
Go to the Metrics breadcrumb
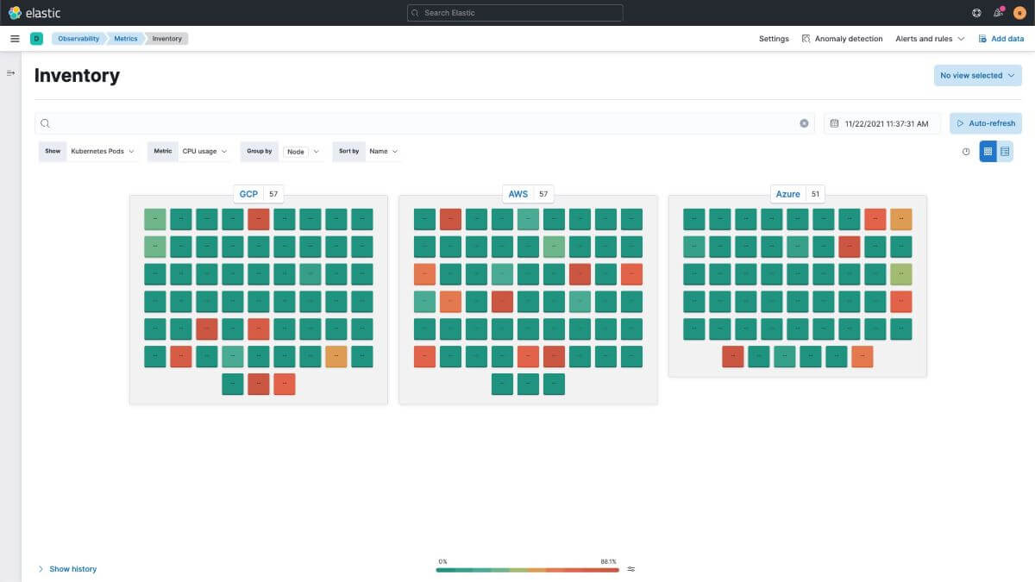126,38
